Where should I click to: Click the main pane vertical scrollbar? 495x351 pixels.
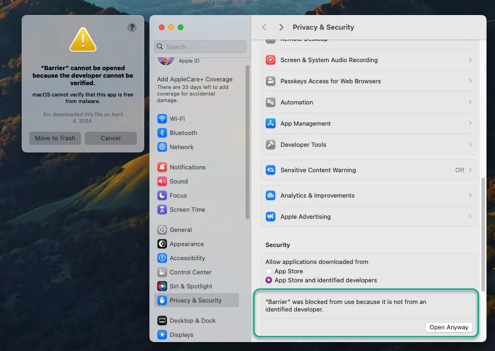click(483, 234)
